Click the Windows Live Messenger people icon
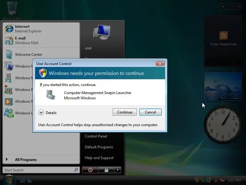This screenshot has width=246, height=185. click(9, 113)
